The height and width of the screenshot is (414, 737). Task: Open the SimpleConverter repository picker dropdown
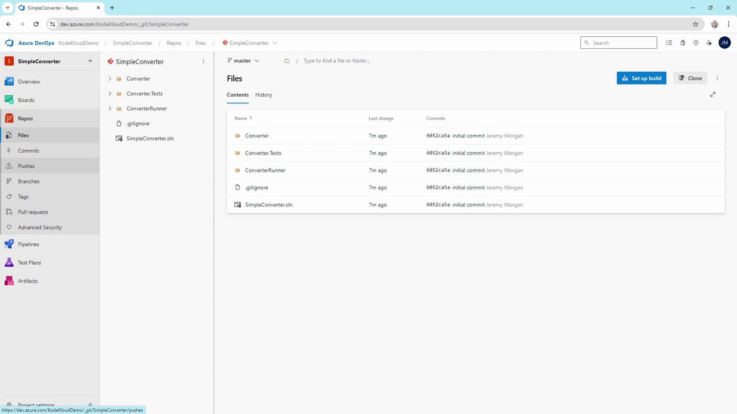coord(250,43)
